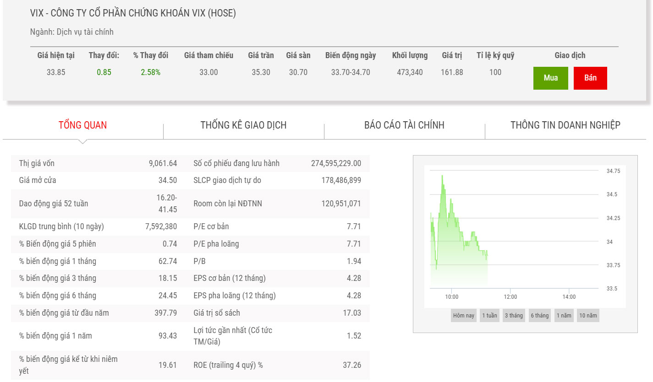Image resolution: width=653 pixels, height=382 pixels.
Task: Click the Dịch vụ tài chính industry text
Action: [85, 32]
